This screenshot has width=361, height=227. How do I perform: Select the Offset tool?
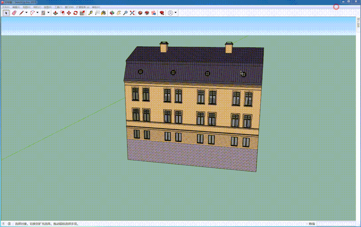pyautogui.click(x=62, y=13)
